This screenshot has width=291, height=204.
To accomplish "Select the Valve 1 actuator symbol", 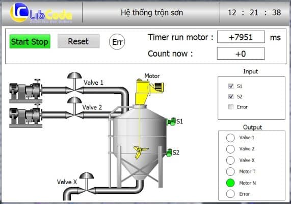I will coord(74,83).
